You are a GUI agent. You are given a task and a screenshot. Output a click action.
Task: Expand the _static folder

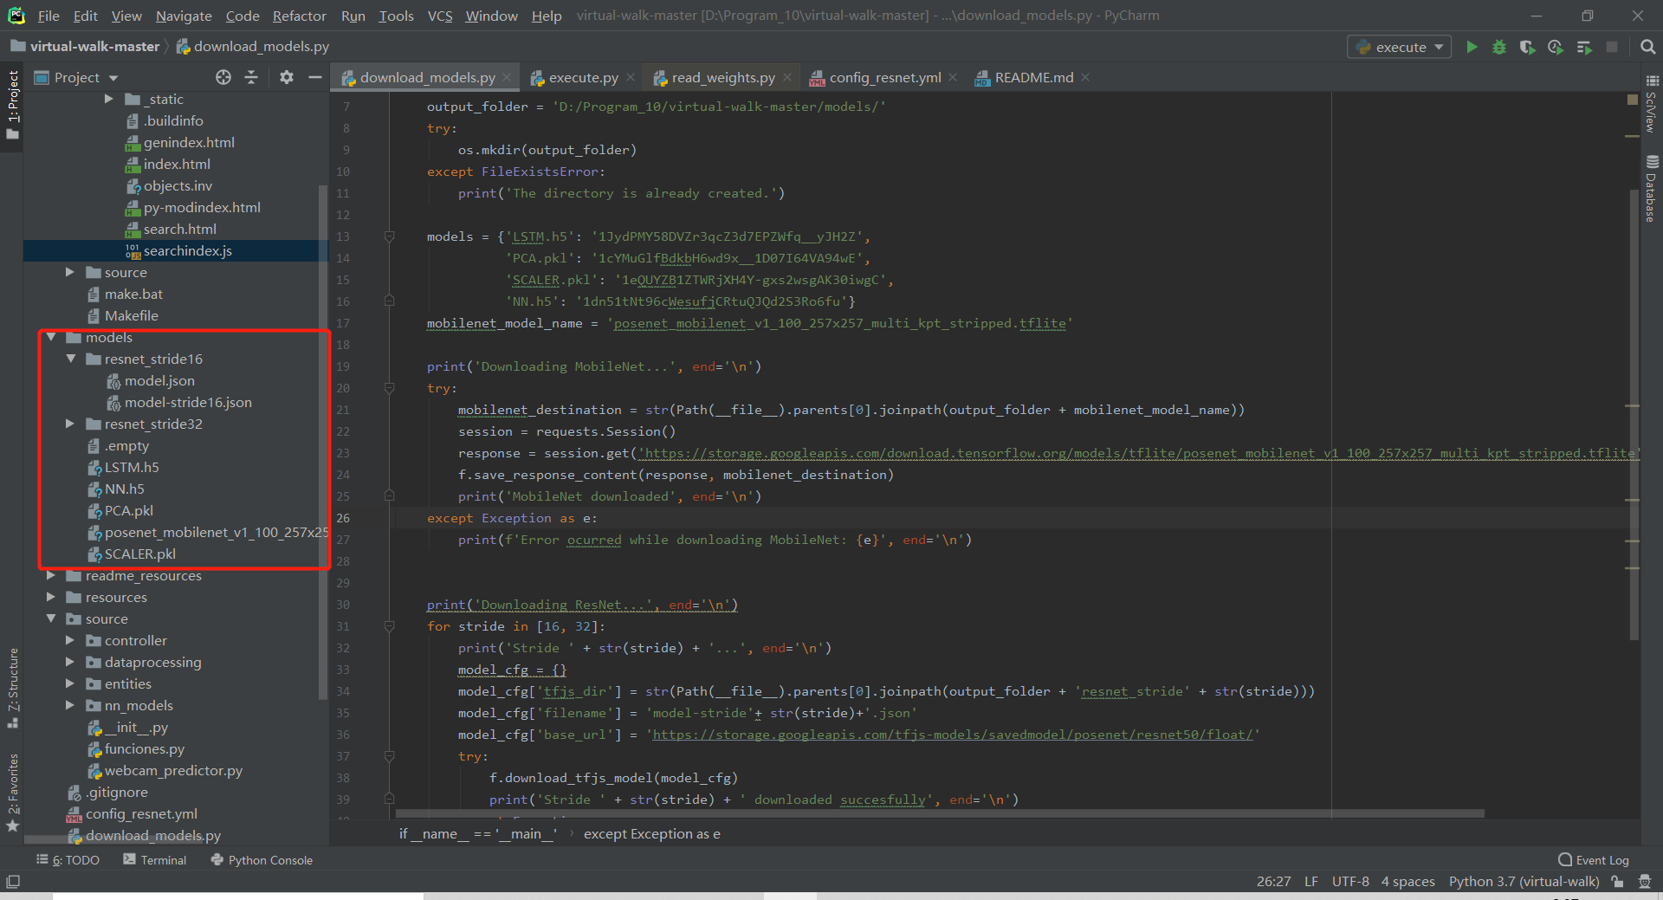click(109, 99)
